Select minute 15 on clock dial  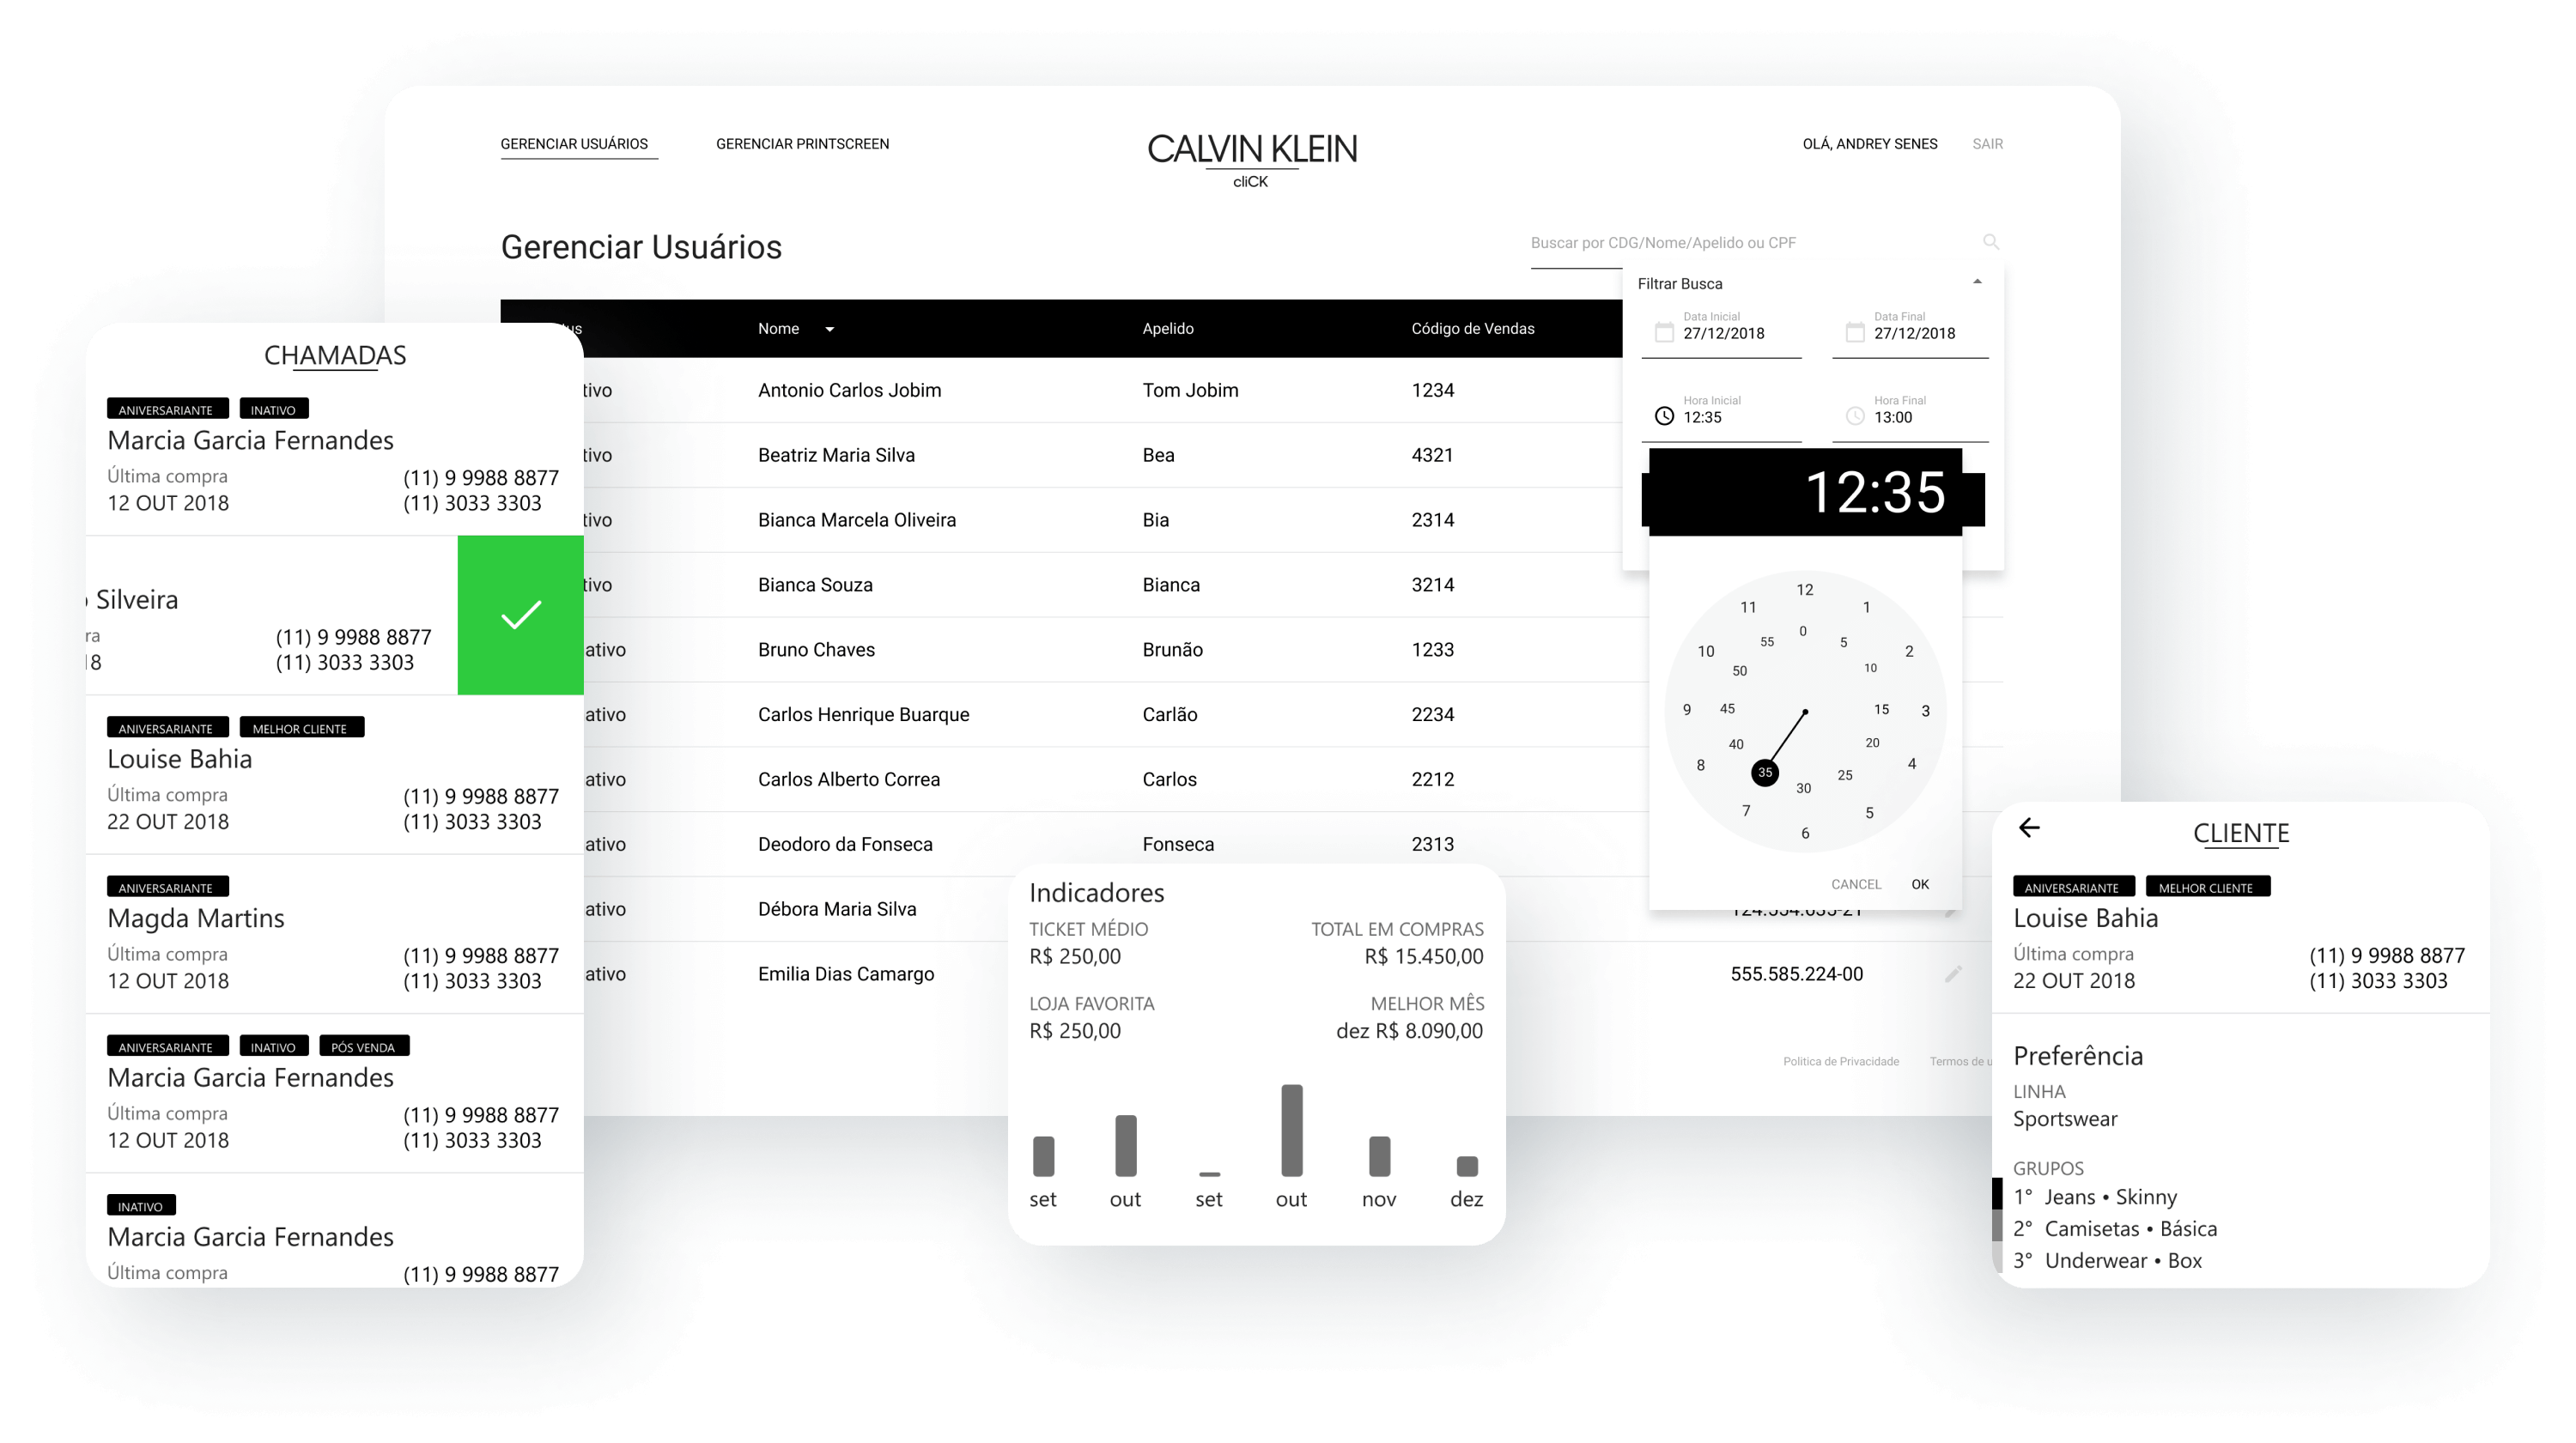pos(1881,709)
